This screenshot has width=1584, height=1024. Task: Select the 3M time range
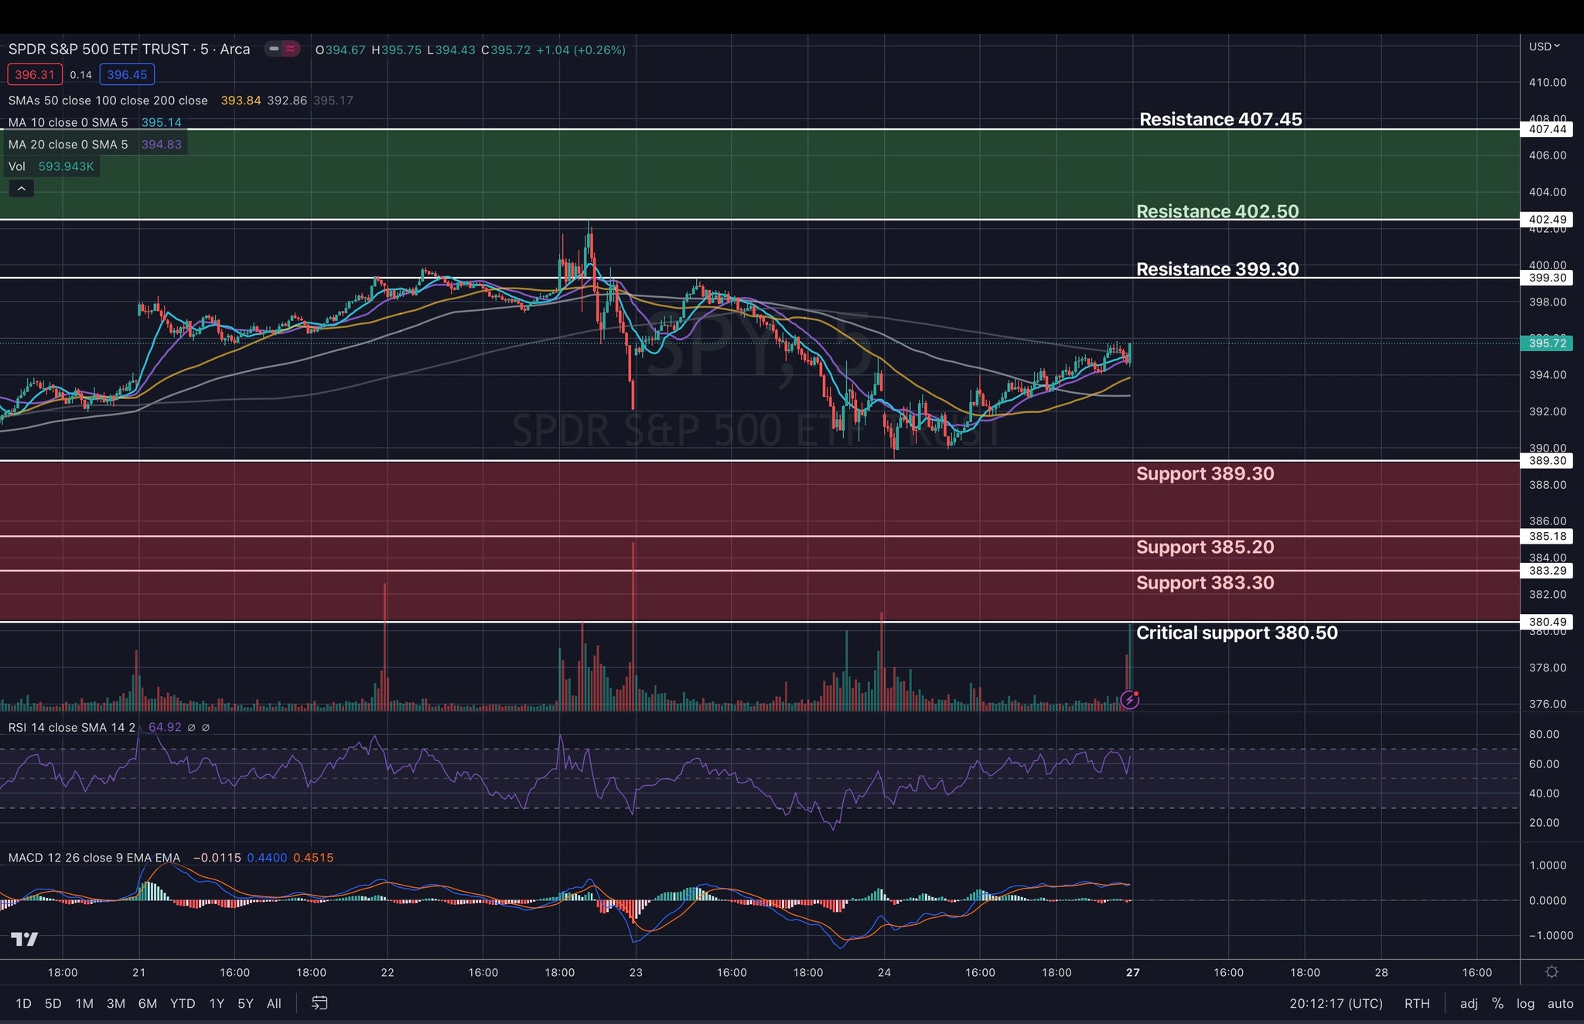116,1003
